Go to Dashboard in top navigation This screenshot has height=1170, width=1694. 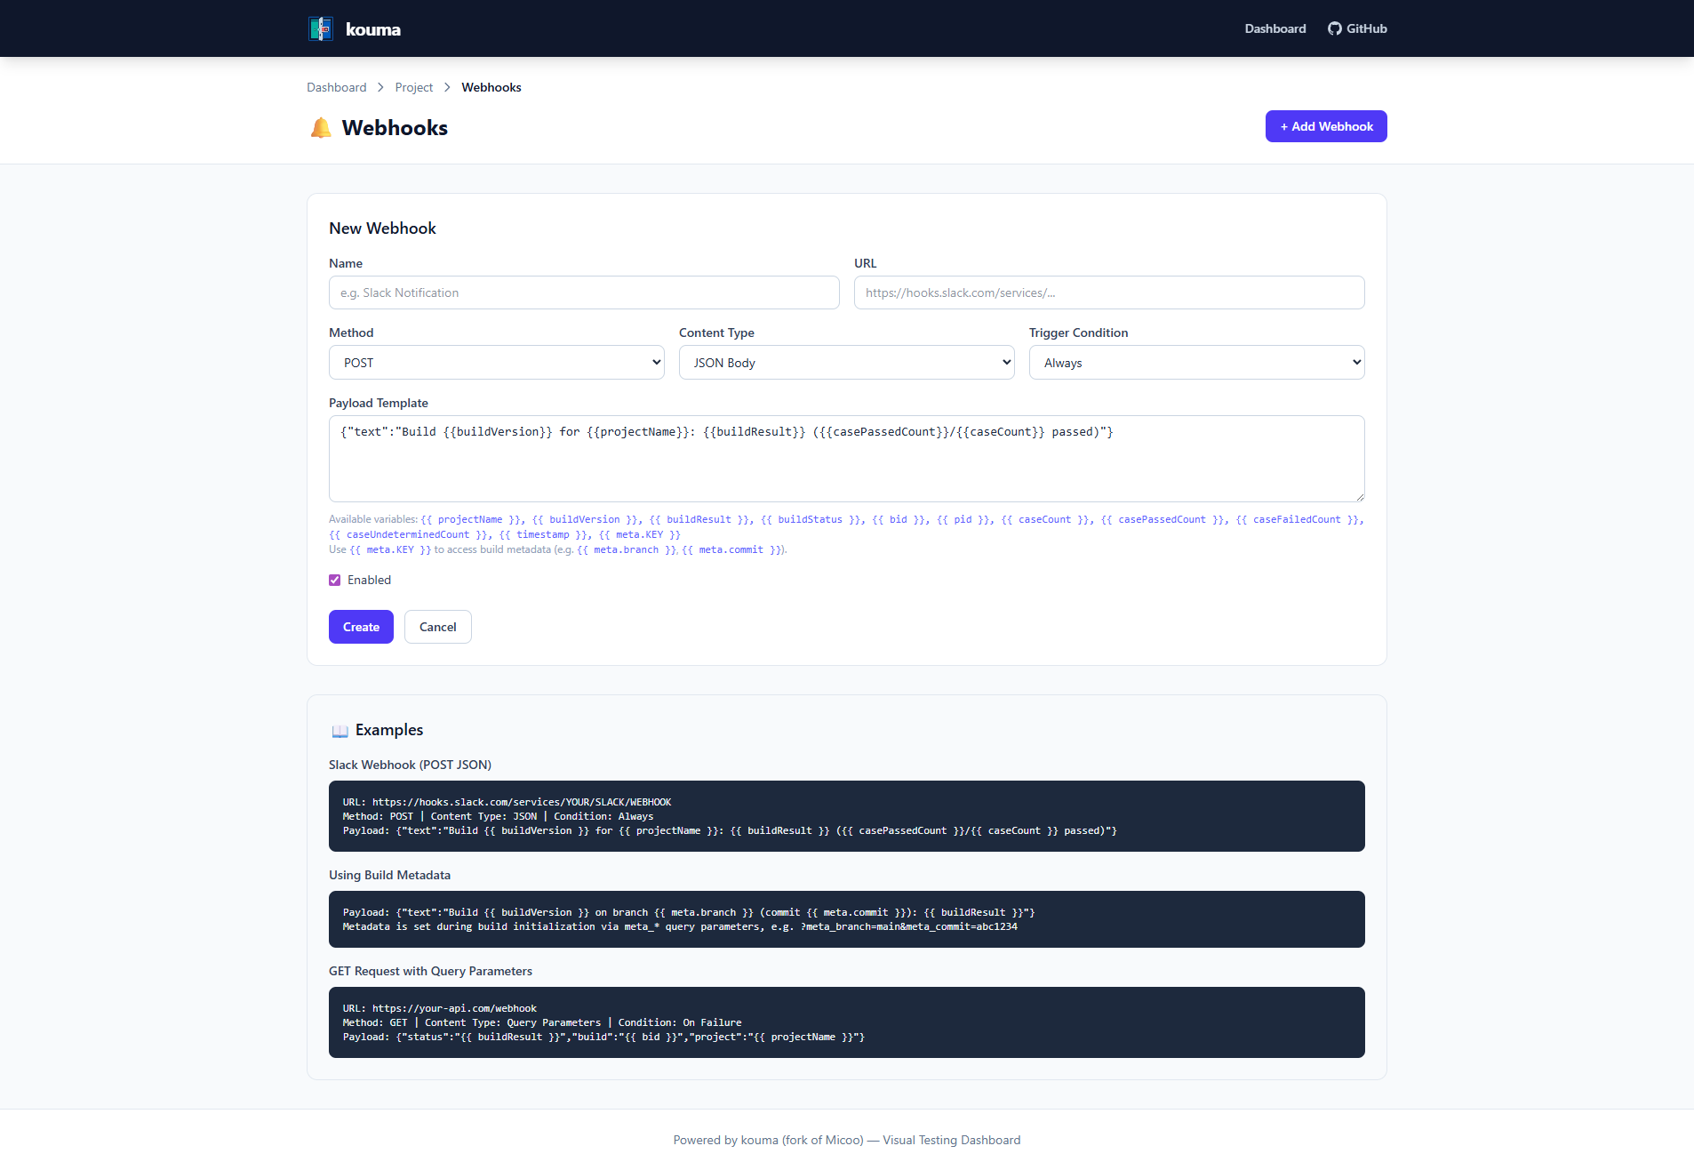pos(1274,28)
